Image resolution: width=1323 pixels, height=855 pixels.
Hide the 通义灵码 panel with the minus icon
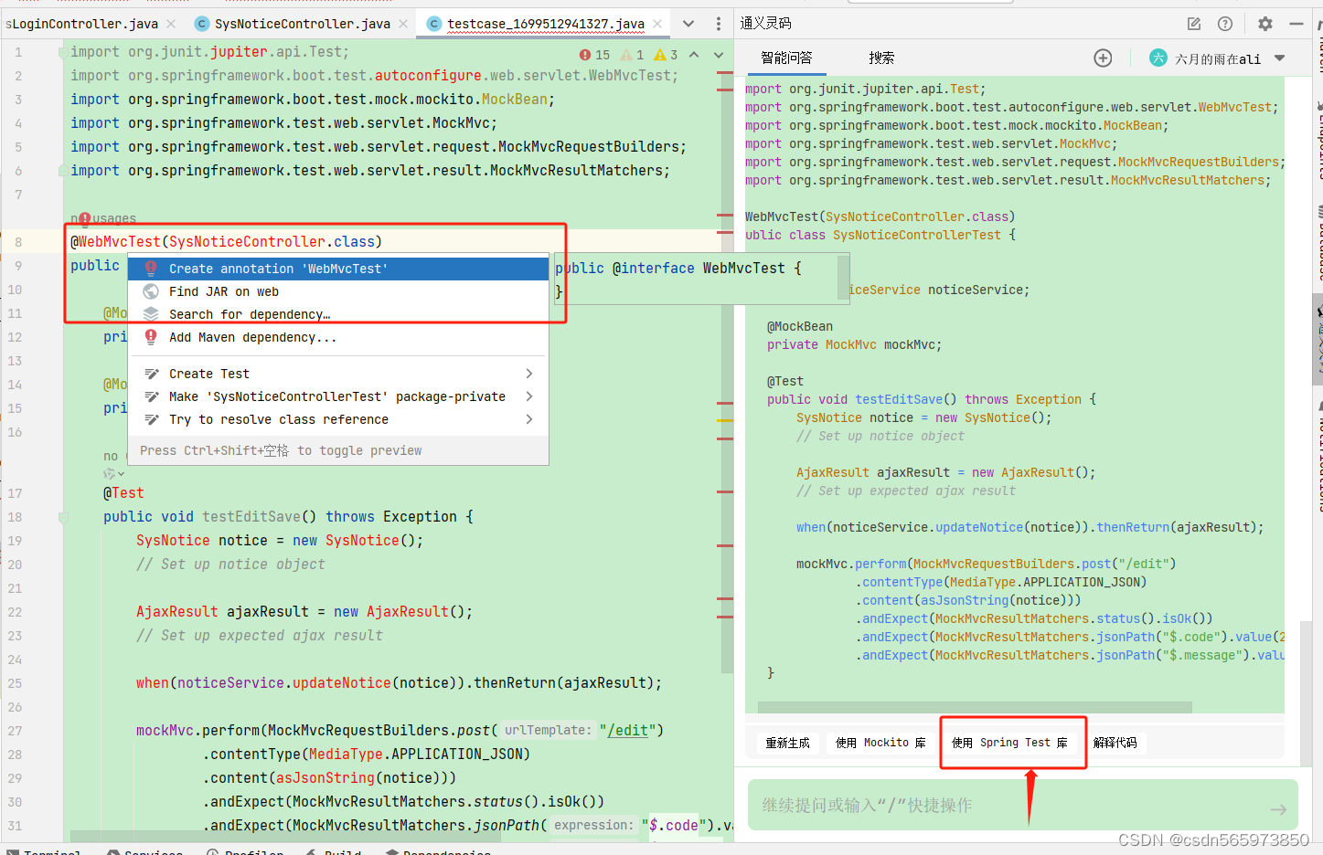pyautogui.click(x=1296, y=24)
